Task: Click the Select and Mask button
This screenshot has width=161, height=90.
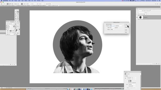Action: [x=49, y=4]
